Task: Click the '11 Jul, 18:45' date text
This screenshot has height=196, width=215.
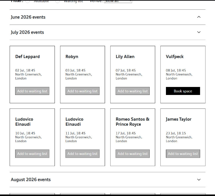Action: click(x=76, y=133)
